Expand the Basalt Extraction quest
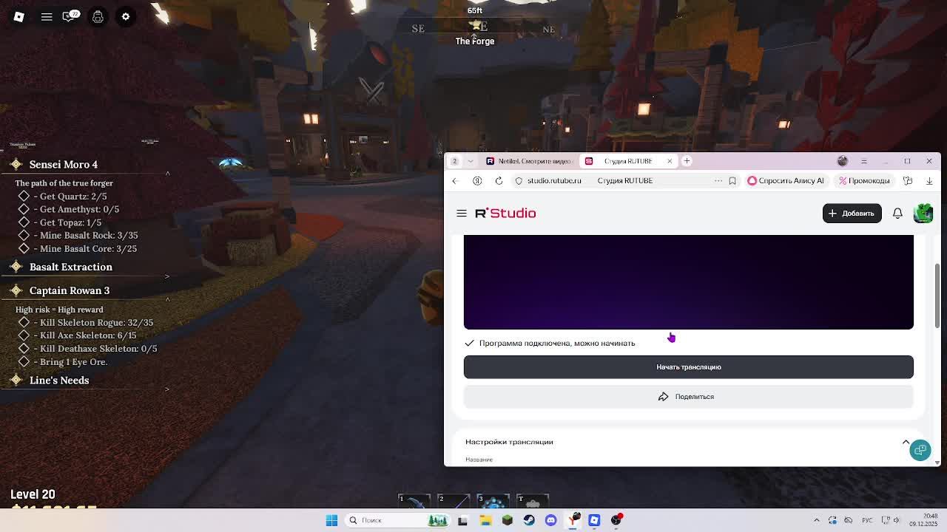The image size is (947, 532). (x=167, y=276)
